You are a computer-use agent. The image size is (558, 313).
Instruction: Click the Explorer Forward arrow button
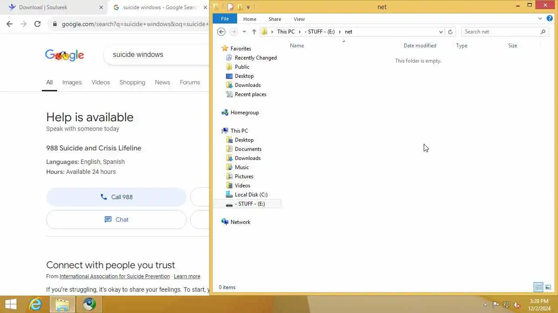(x=234, y=32)
